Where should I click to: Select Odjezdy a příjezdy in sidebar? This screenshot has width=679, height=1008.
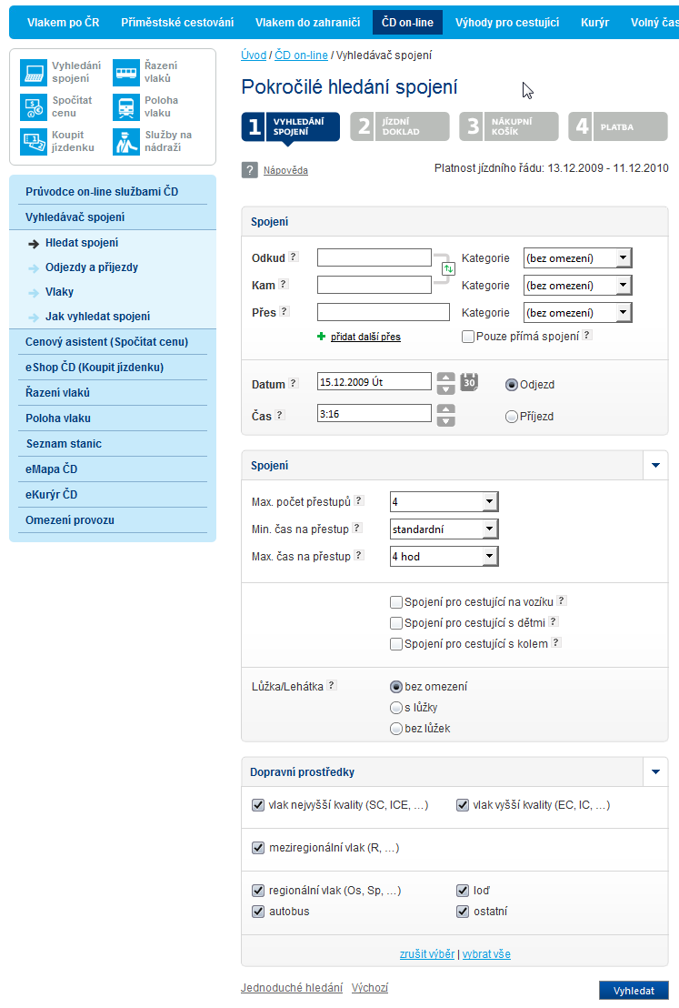click(x=92, y=267)
